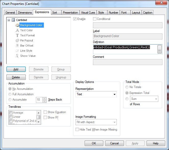This screenshot has height=150, width=169.
Task: Switch to the Presentation tab
Action: point(70,13)
